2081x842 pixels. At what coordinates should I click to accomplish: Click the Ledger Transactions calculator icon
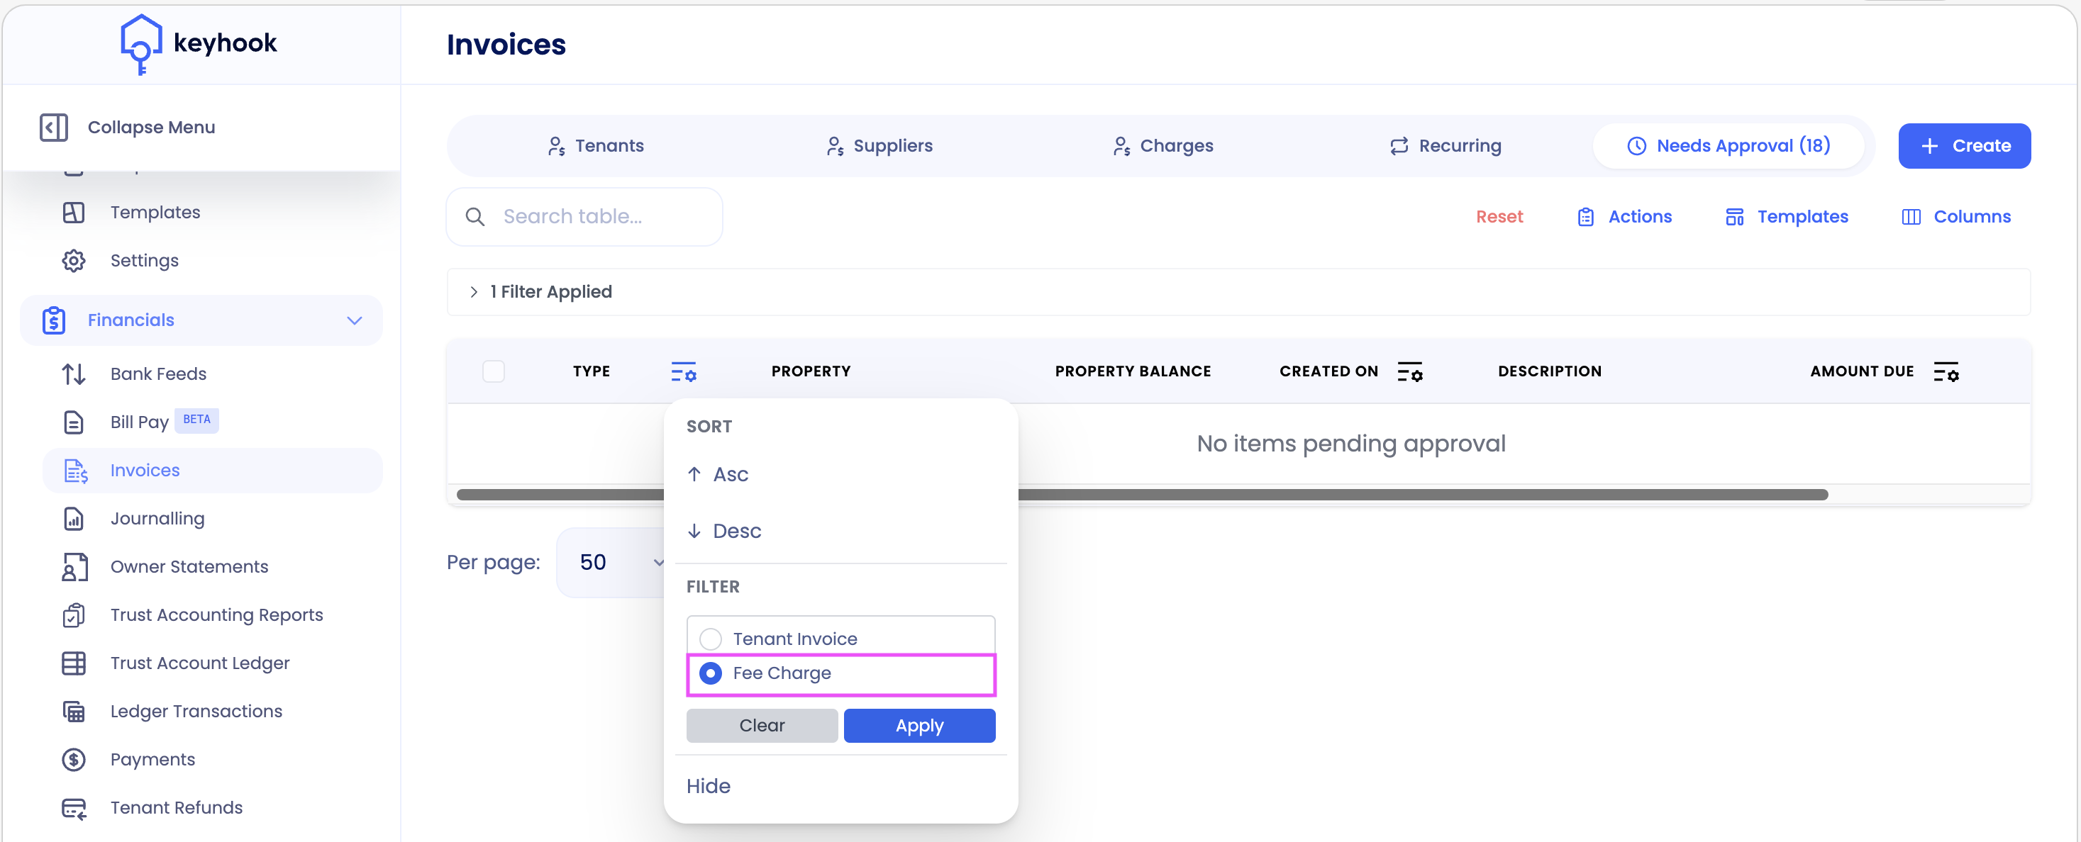(x=74, y=711)
